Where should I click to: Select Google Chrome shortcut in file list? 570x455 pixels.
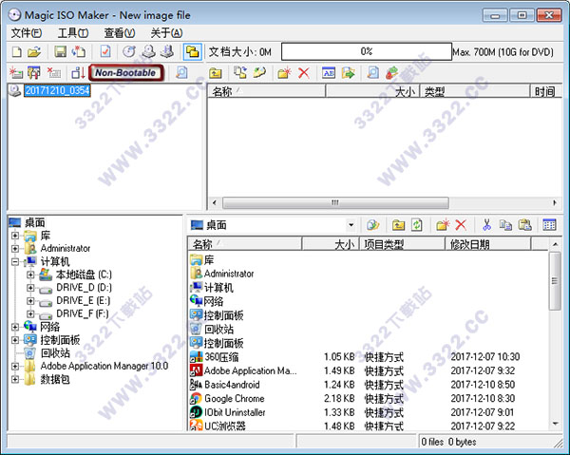coord(234,398)
